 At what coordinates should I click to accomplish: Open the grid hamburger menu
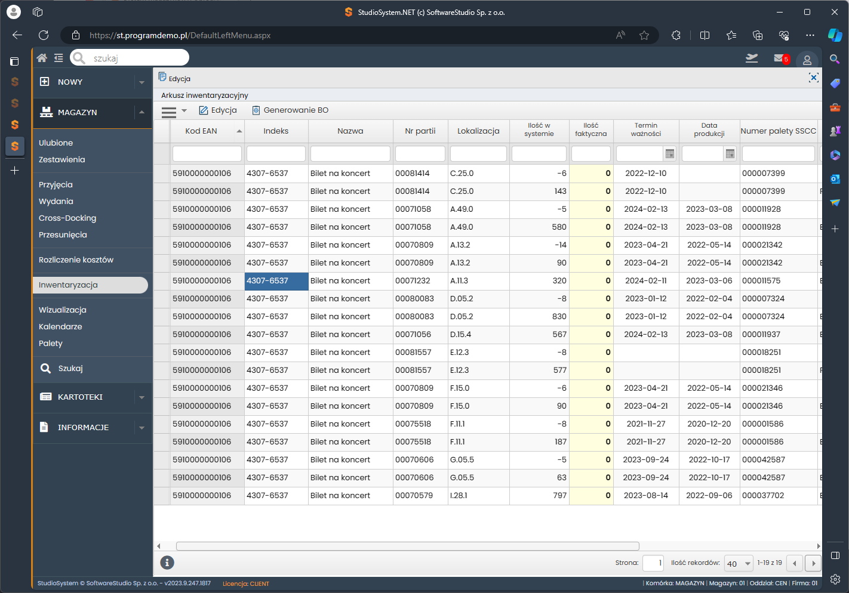(169, 112)
